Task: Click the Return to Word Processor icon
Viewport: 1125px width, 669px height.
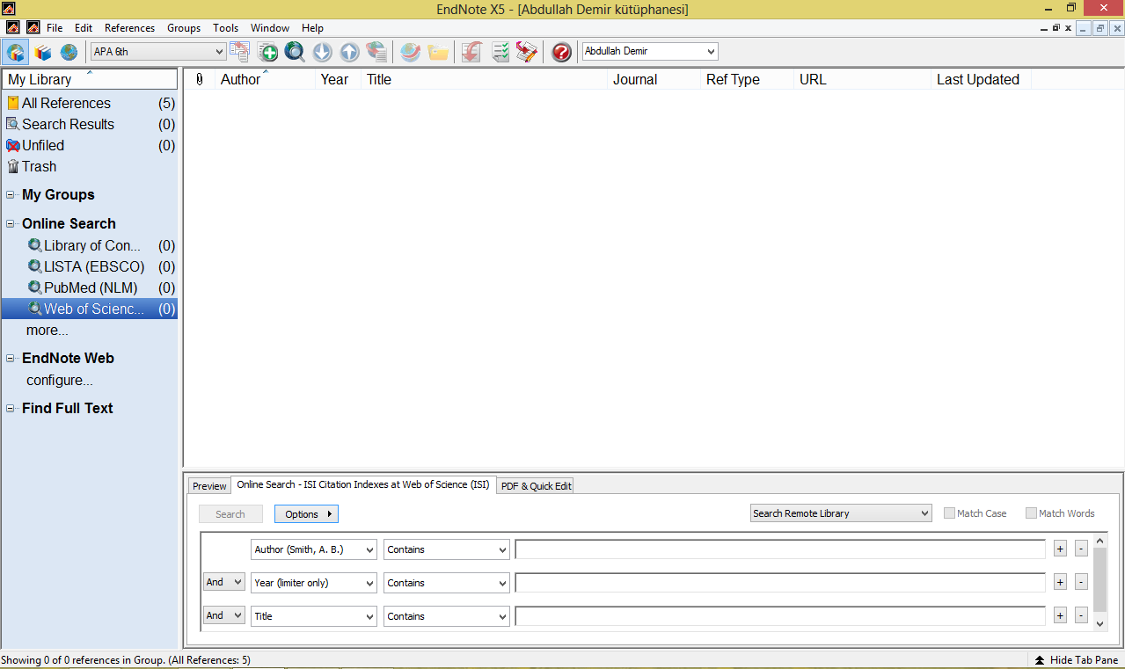Action: click(x=527, y=52)
